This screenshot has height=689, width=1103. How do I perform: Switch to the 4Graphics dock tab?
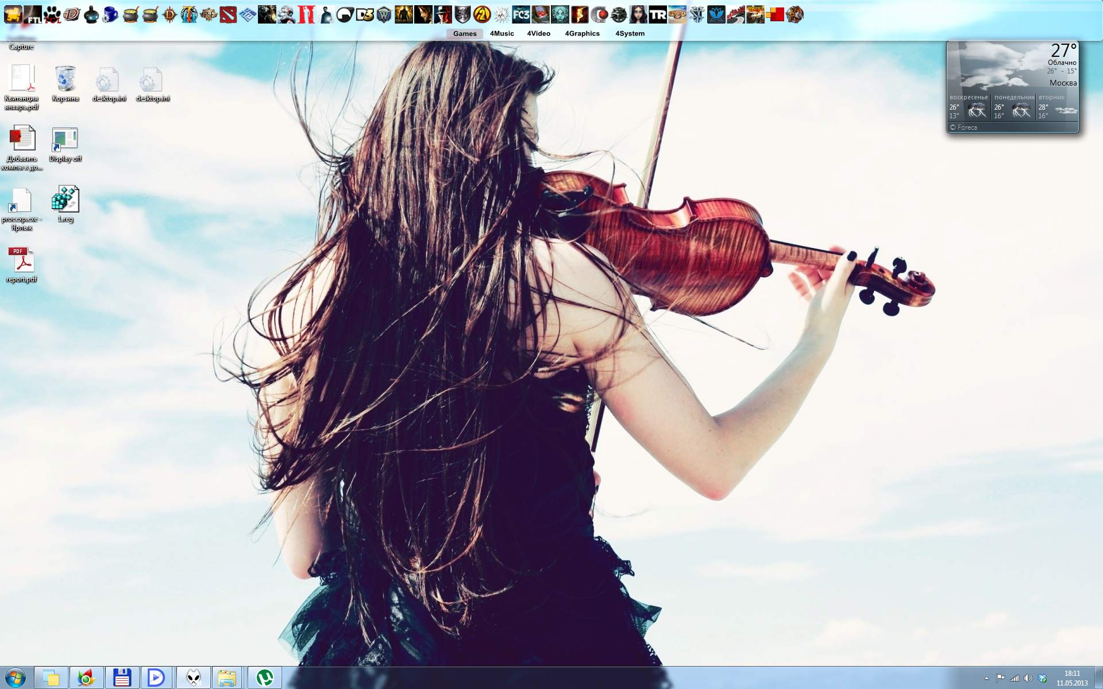point(582,33)
